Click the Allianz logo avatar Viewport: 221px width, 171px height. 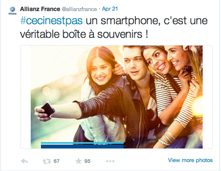pos(12,11)
